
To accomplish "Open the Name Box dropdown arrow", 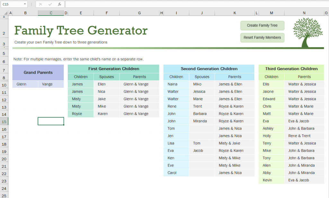I will 24,4.
